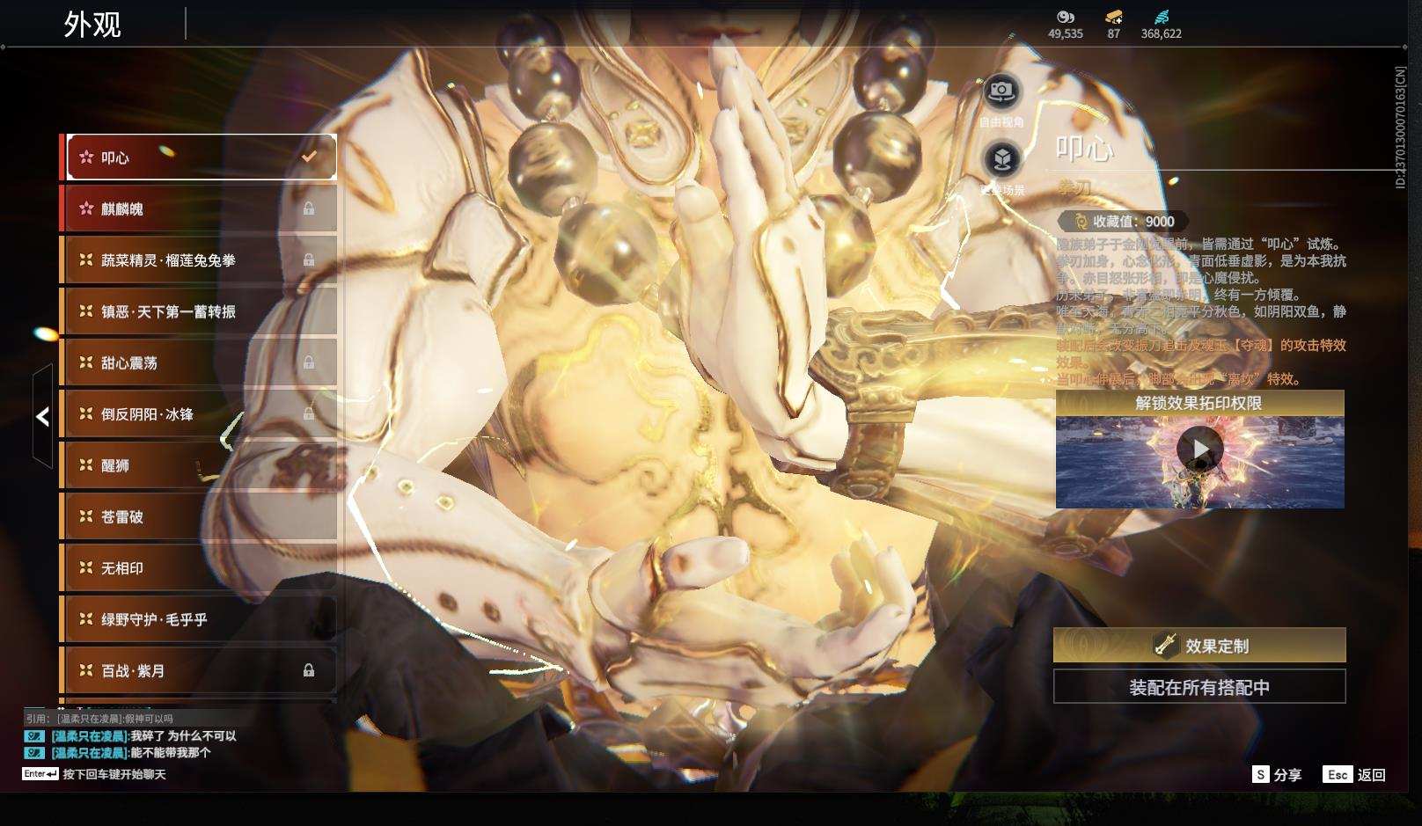Click 装配在所有搭配中 button

(1199, 687)
